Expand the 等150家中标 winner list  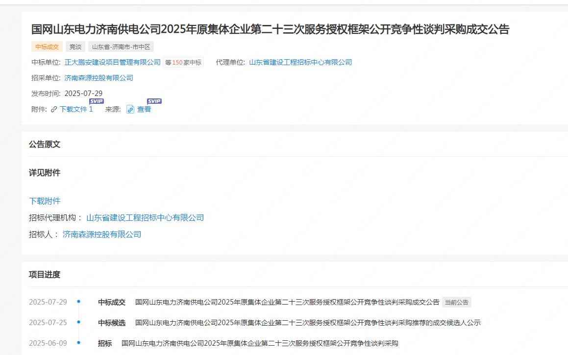(x=183, y=63)
